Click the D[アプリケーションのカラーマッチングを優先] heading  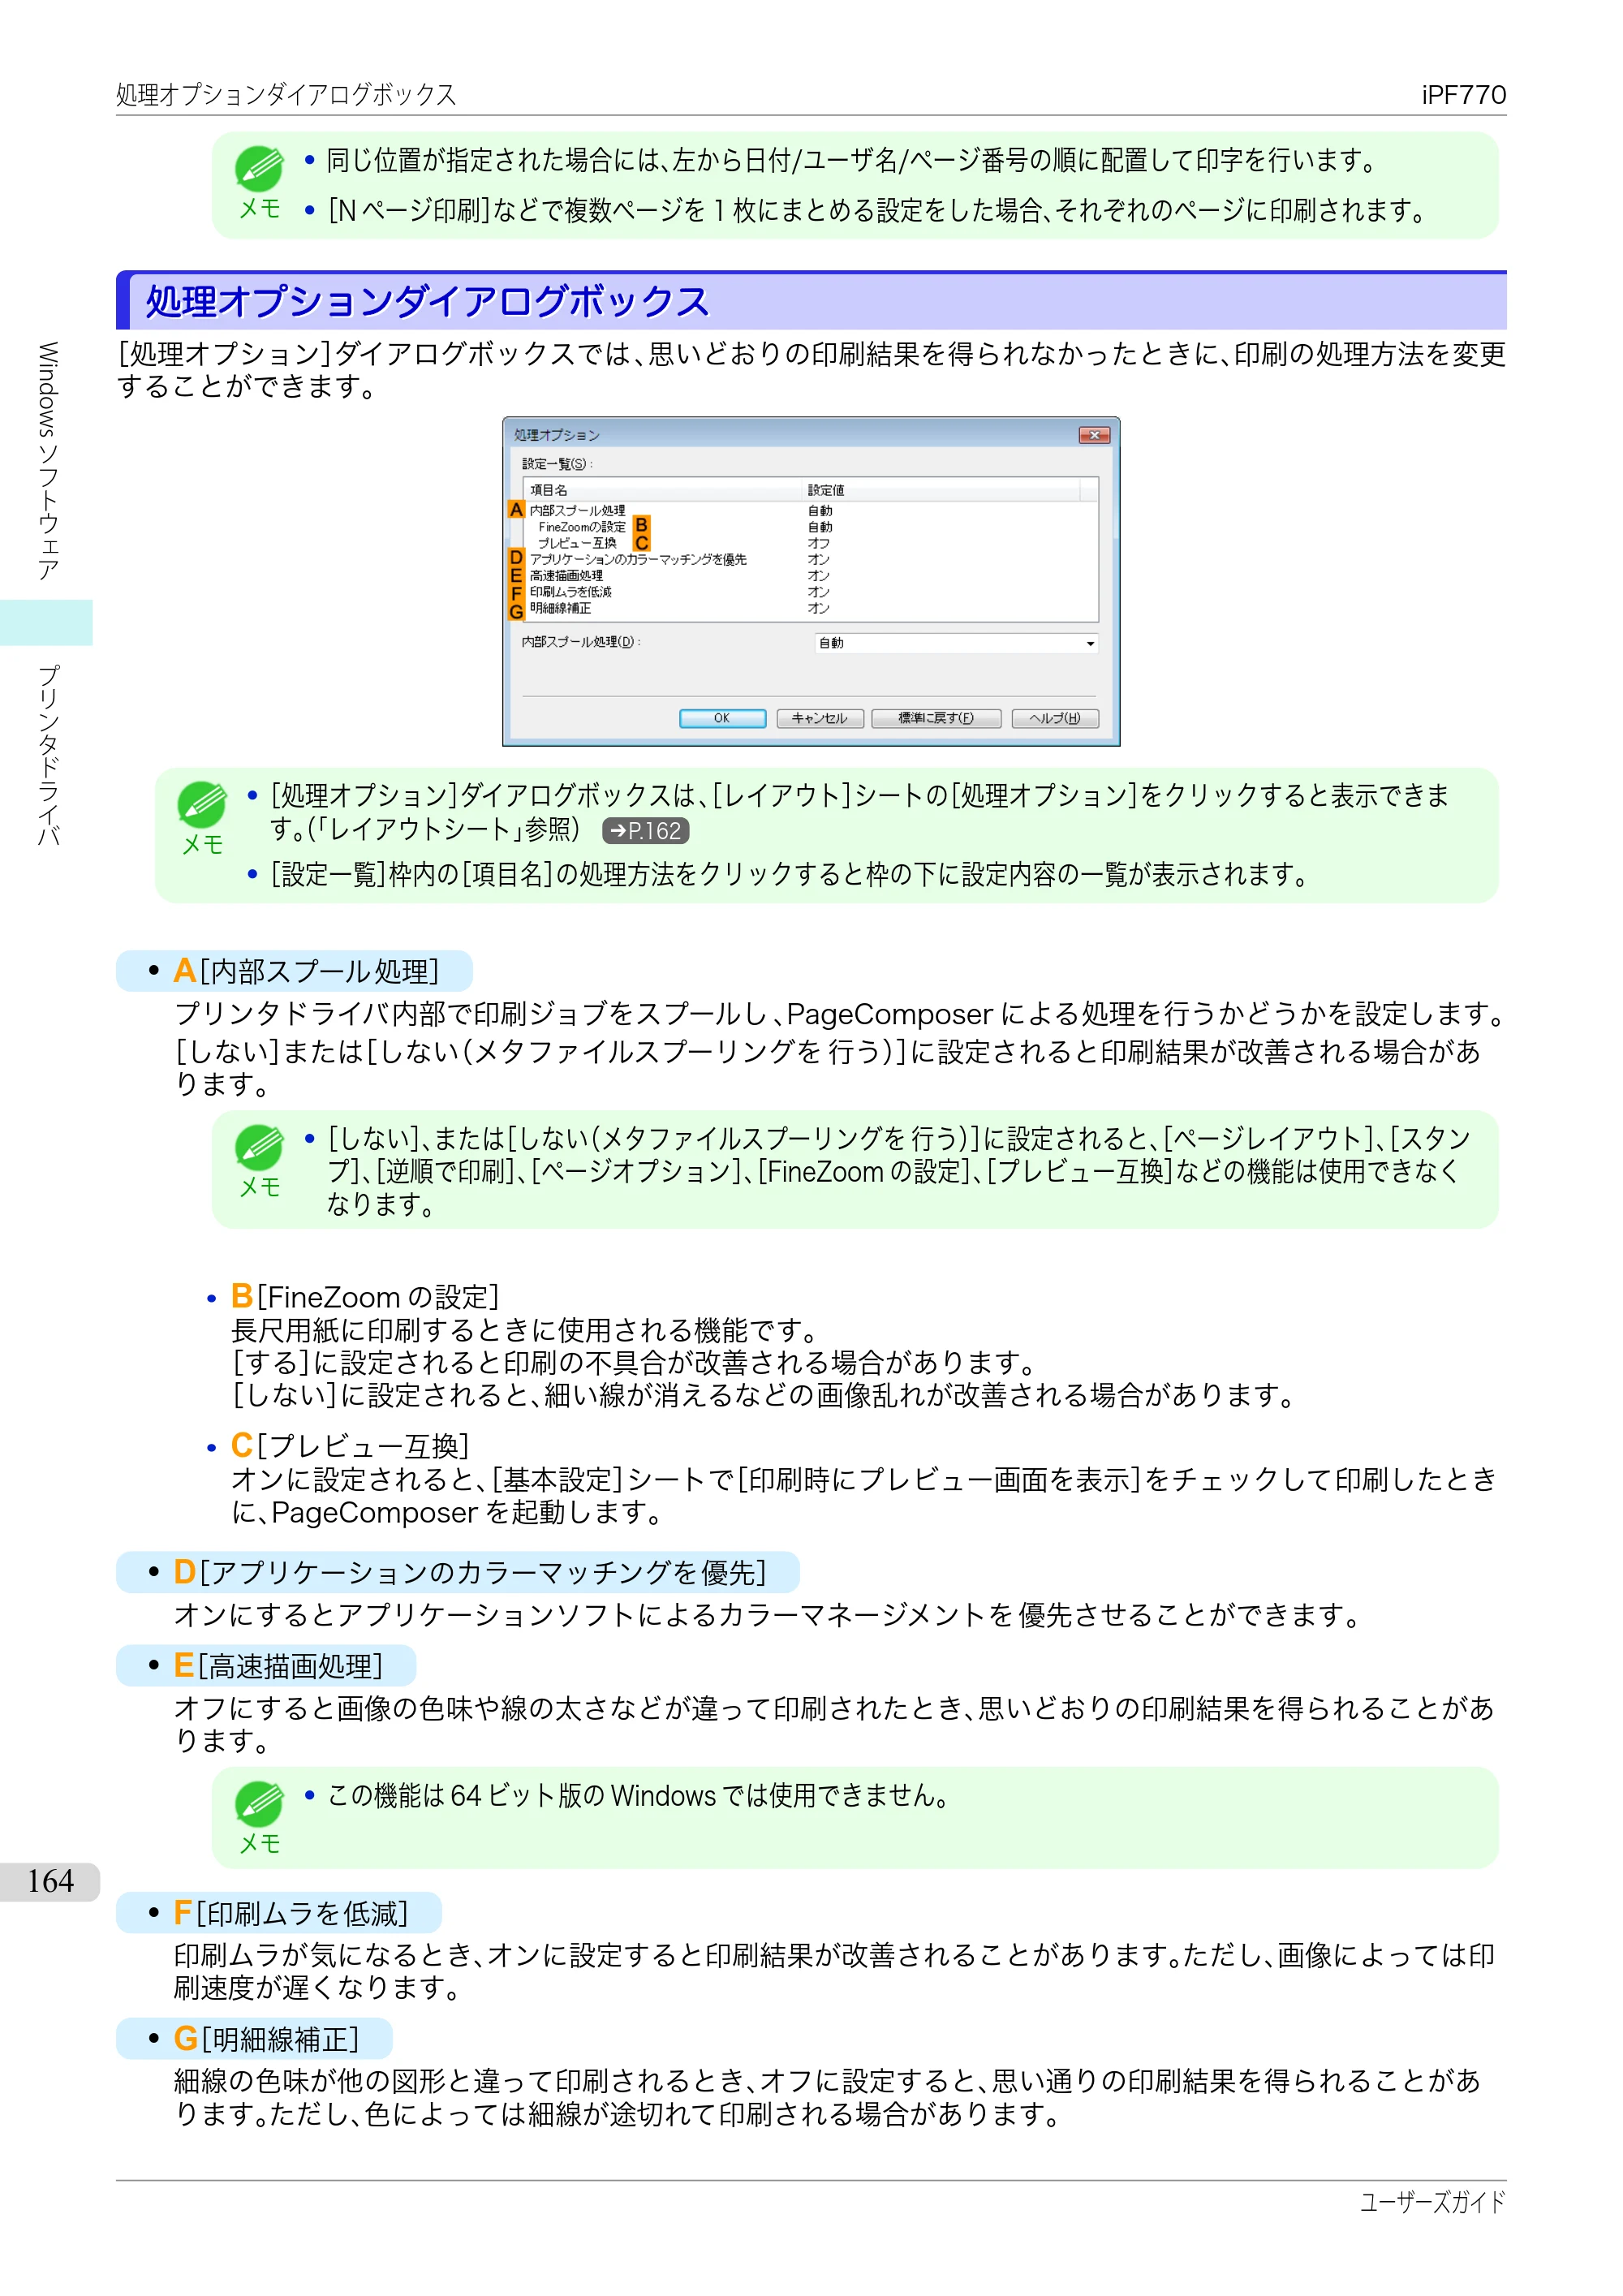[x=470, y=1572]
